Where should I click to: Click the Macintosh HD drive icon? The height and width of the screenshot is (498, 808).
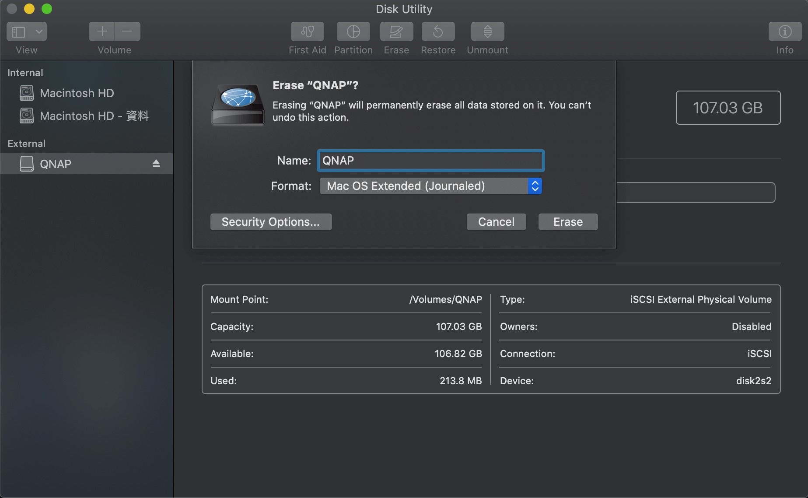click(x=27, y=93)
